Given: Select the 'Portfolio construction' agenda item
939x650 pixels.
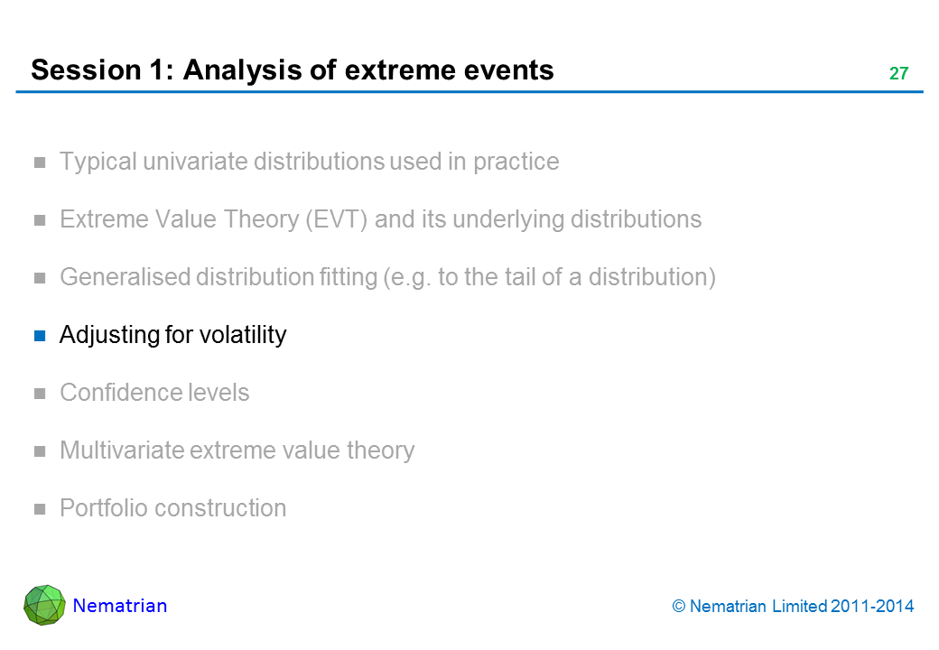Looking at the screenshot, I should coord(172,508).
